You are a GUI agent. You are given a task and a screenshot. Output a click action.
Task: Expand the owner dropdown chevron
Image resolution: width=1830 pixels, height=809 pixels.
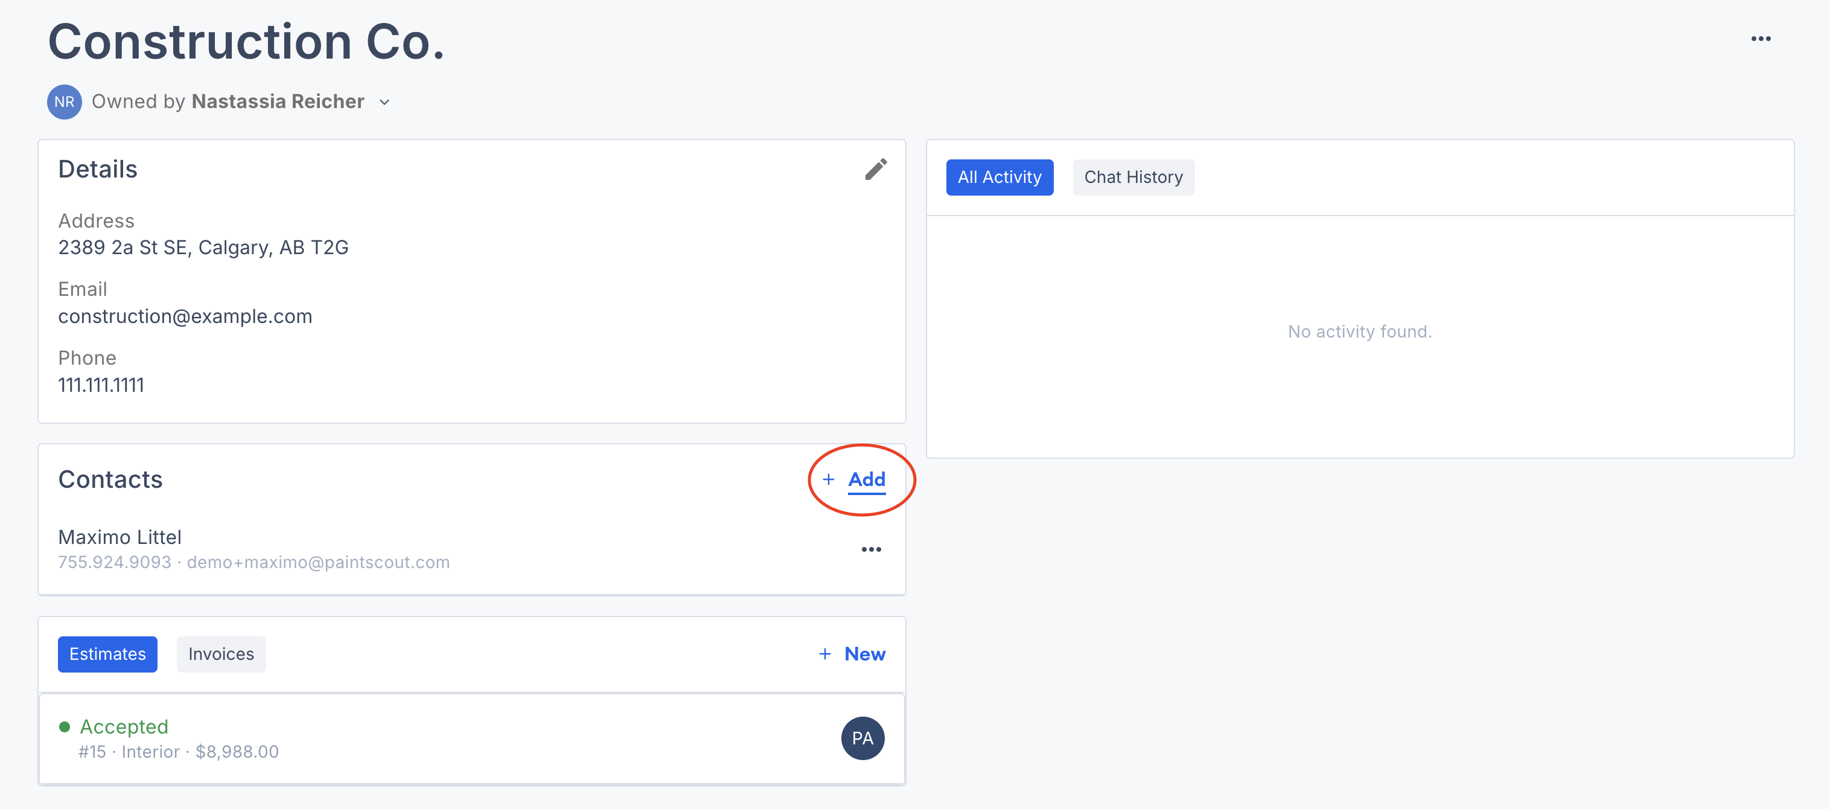click(x=384, y=103)
